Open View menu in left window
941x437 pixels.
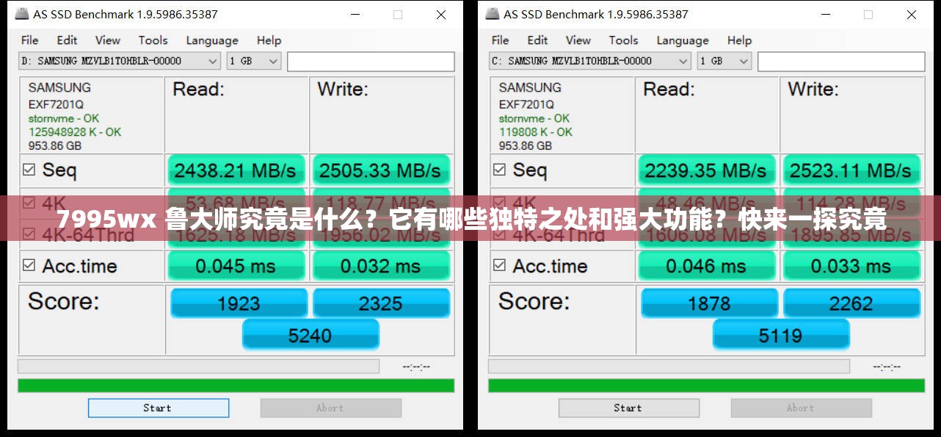[107, 40]
